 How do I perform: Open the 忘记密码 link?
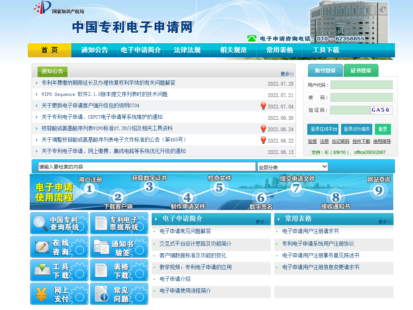pyautogui.click(x=340, y=141)
